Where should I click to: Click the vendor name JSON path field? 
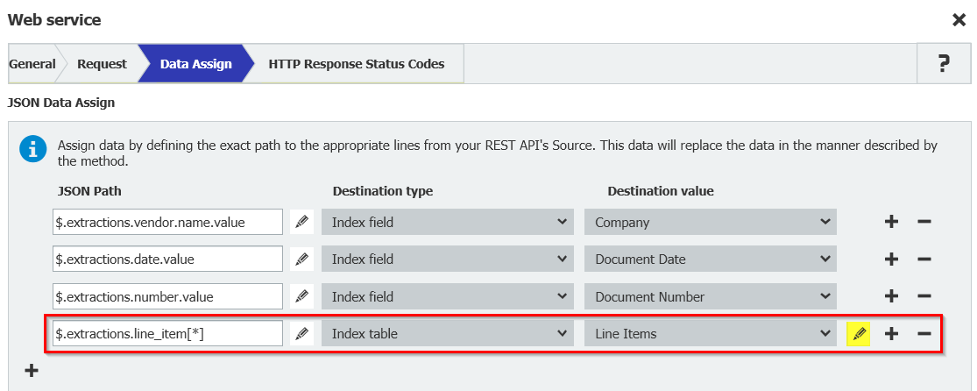[167, 222]
